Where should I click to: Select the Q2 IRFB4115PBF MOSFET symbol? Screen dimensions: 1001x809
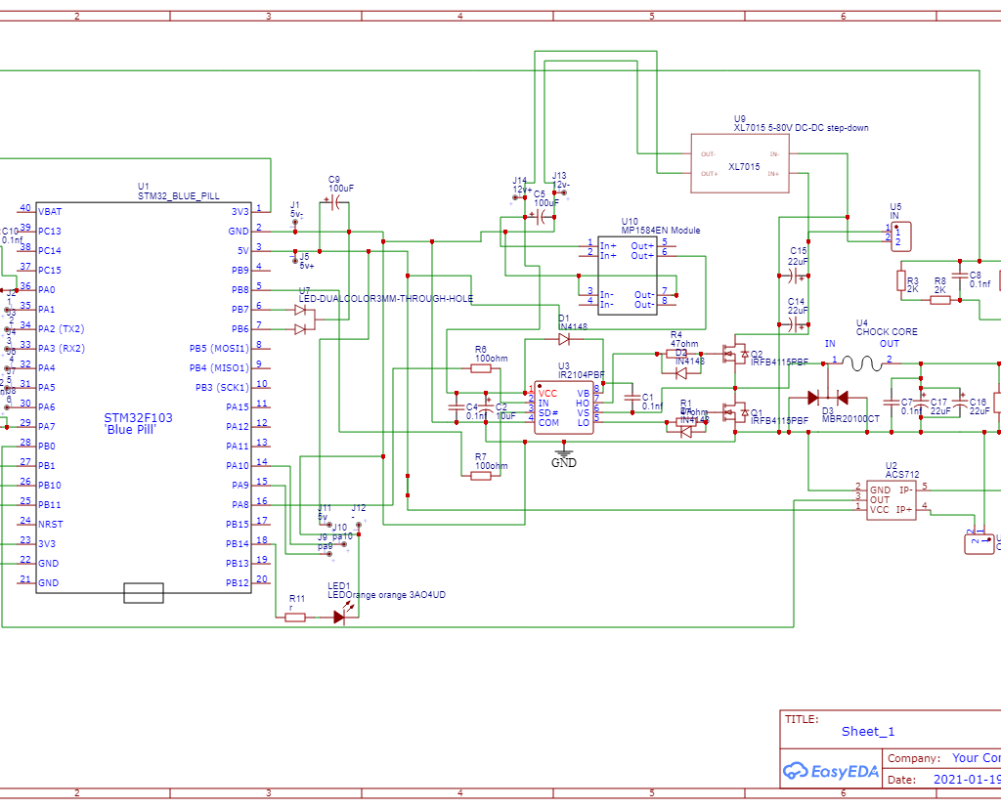tap(735, 354)
